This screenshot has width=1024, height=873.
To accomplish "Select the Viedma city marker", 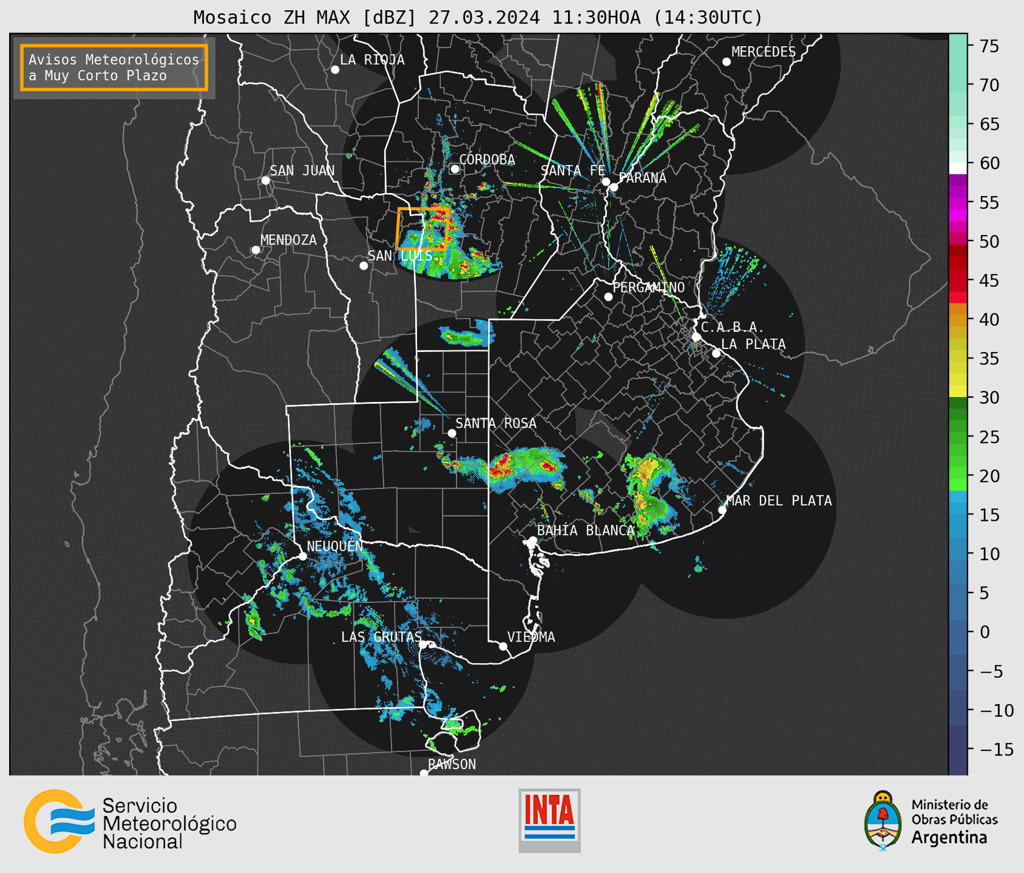I will click(503, 646).
